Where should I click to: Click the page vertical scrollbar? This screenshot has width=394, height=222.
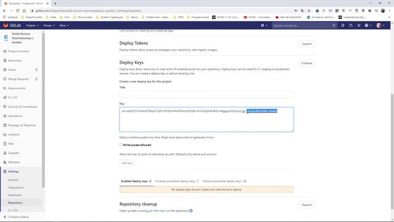point(392,151)
